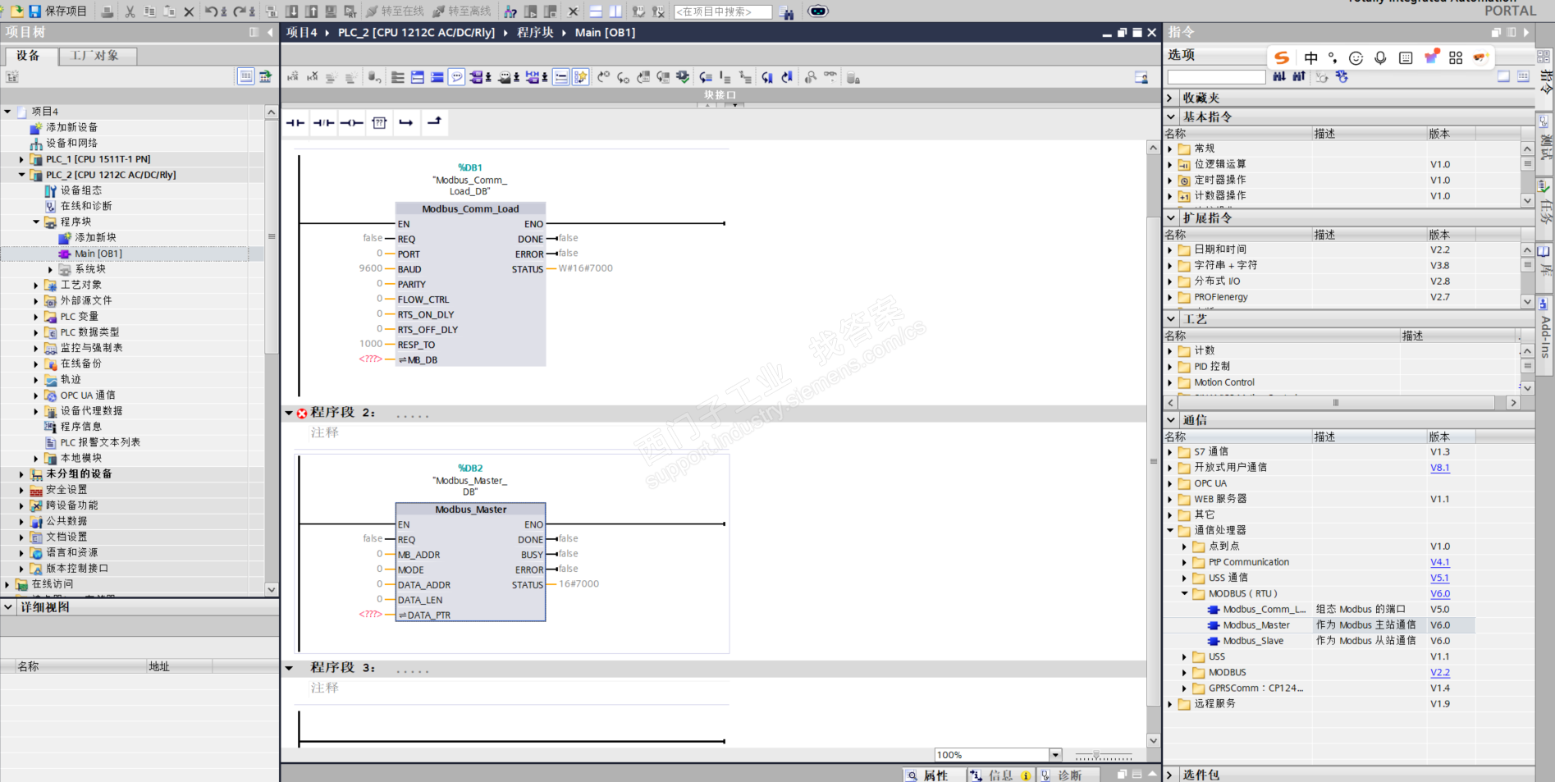Viewport: 1555px width, 782px height.
Task: Click the V8.1 version link
Action: (x=1440, y=468)
